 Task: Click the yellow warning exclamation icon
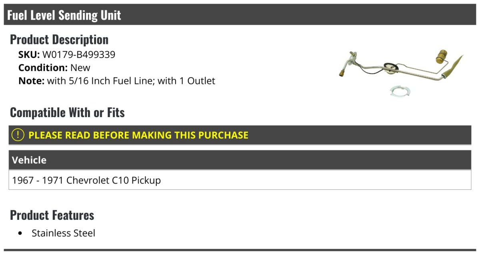18,135
